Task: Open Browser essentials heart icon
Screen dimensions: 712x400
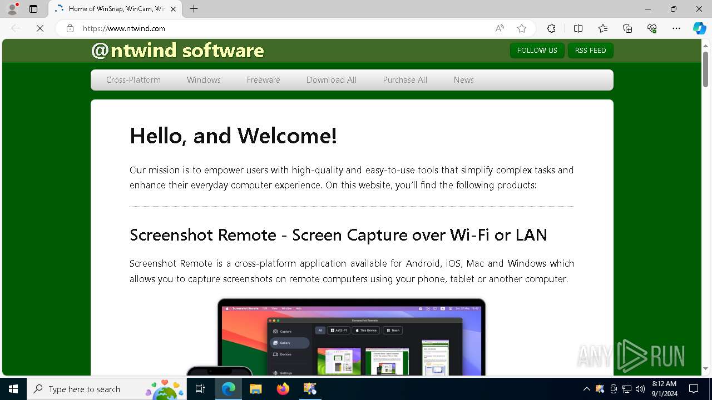Action: (652, 28)
